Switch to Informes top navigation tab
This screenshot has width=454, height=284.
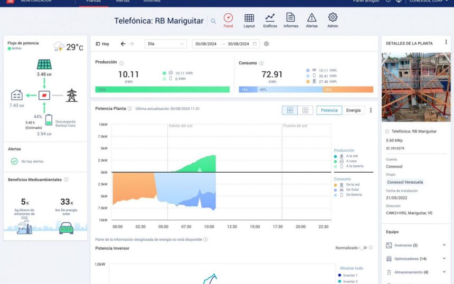(x=152, y=1)
